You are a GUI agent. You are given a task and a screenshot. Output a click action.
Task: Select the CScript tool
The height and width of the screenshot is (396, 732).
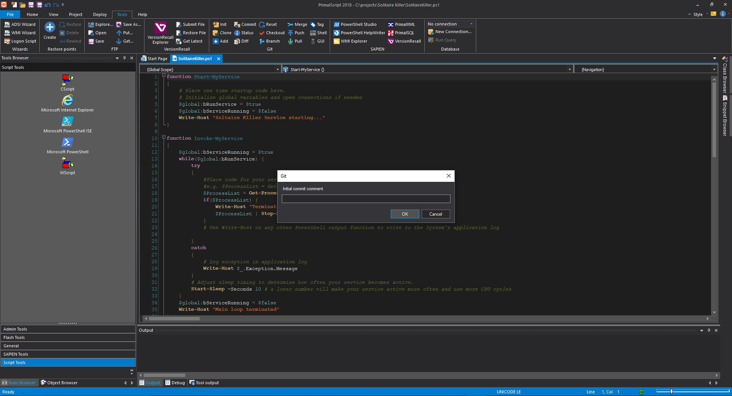(x=67, y=83)
